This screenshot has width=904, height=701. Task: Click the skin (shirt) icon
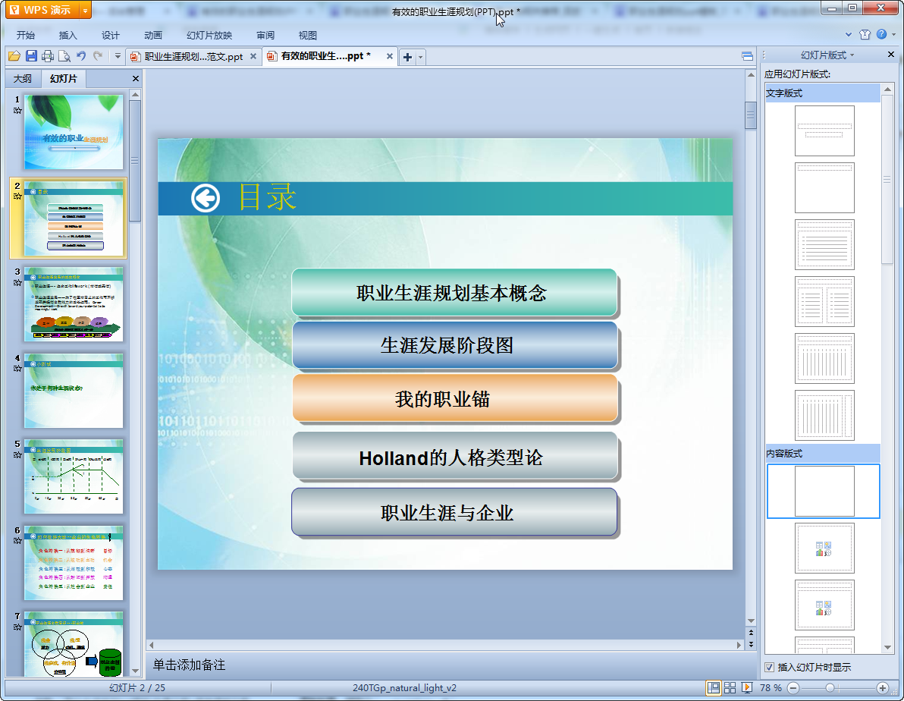pos(865,34)
